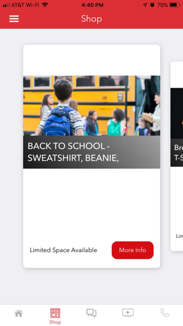
Task: Select the Shop storefront icon
Action: [55, 313]
